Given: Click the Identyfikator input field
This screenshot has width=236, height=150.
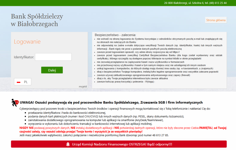Looking at the screenshot, I should click(x=53, y=57).
